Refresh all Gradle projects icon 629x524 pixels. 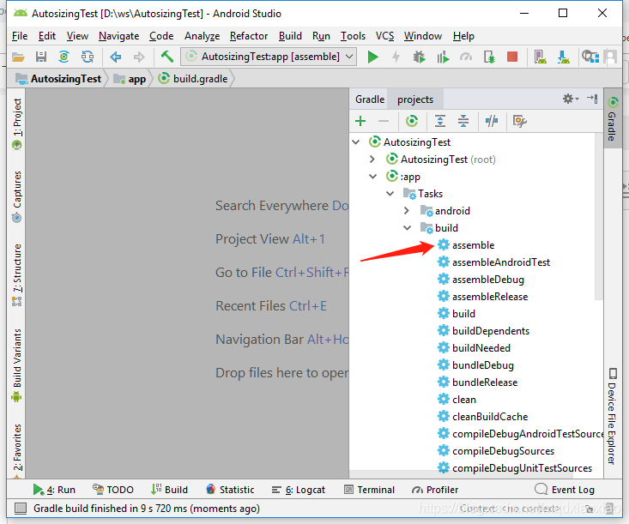[x=412, y=121]
